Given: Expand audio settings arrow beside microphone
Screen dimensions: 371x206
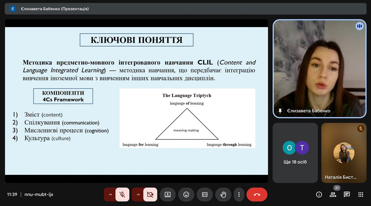Looking at the screenshot, I should tap(110, 195).
